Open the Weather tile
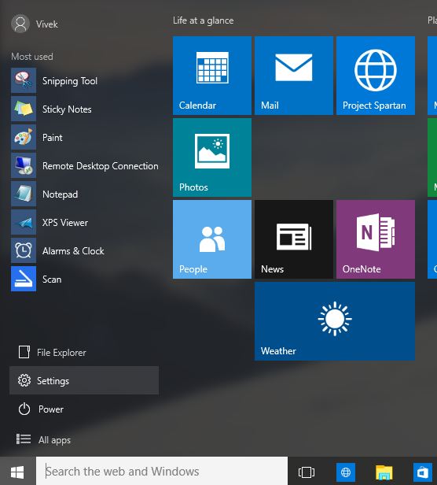Screen dimensions: 437x485 point(335,321)
